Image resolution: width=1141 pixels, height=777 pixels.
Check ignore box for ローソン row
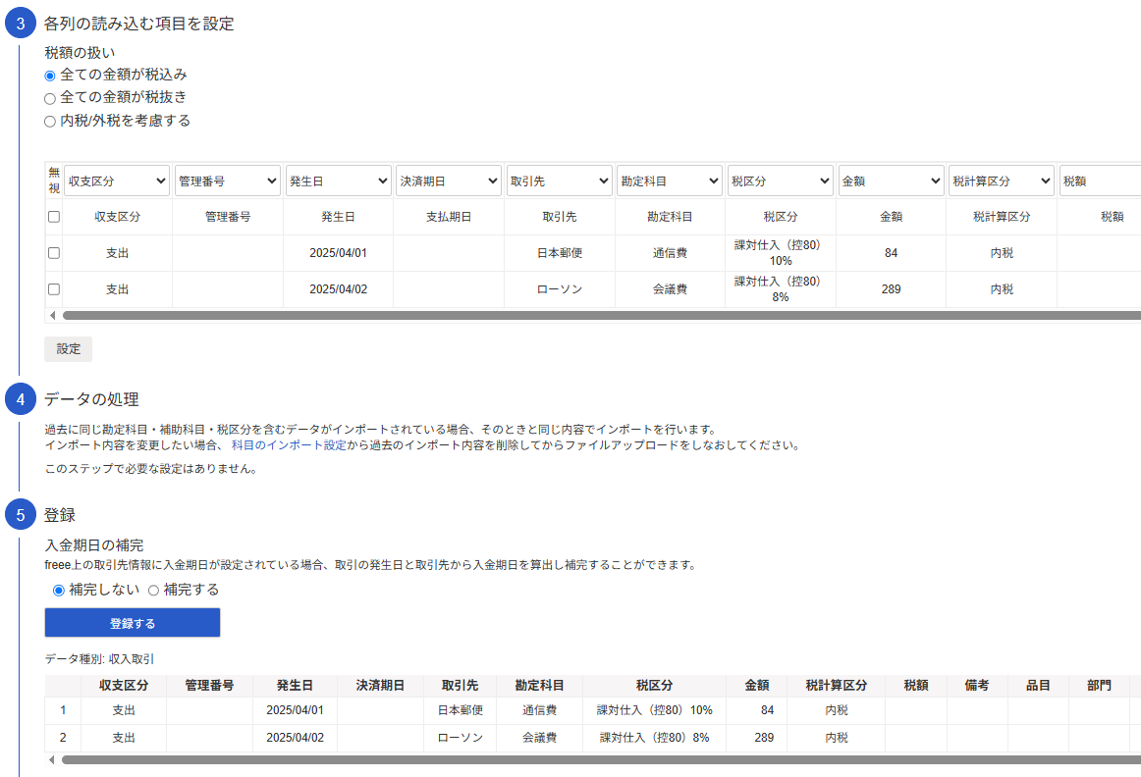pos(54,289)
